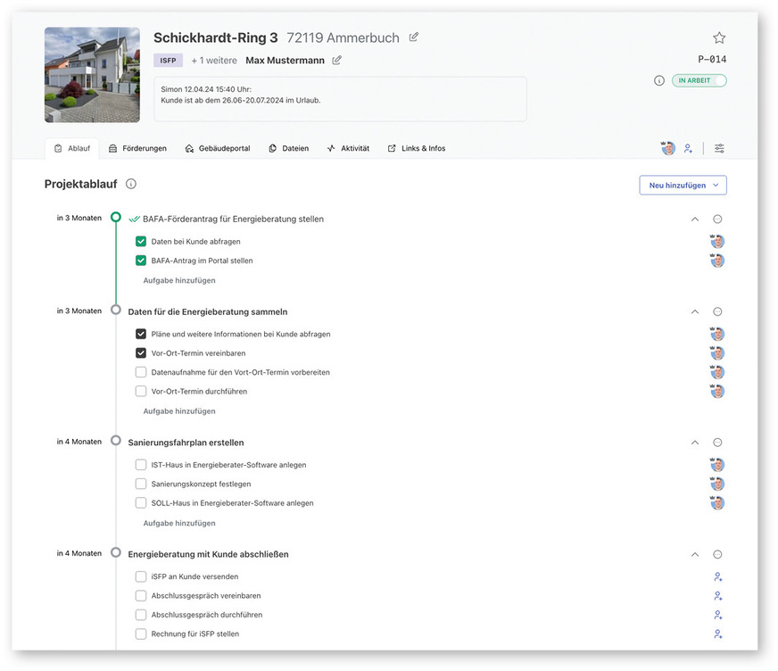
Task: Click the assignee avatar on 'BAFA-Antrag im Portal stellen'
Action: (717, 261)
